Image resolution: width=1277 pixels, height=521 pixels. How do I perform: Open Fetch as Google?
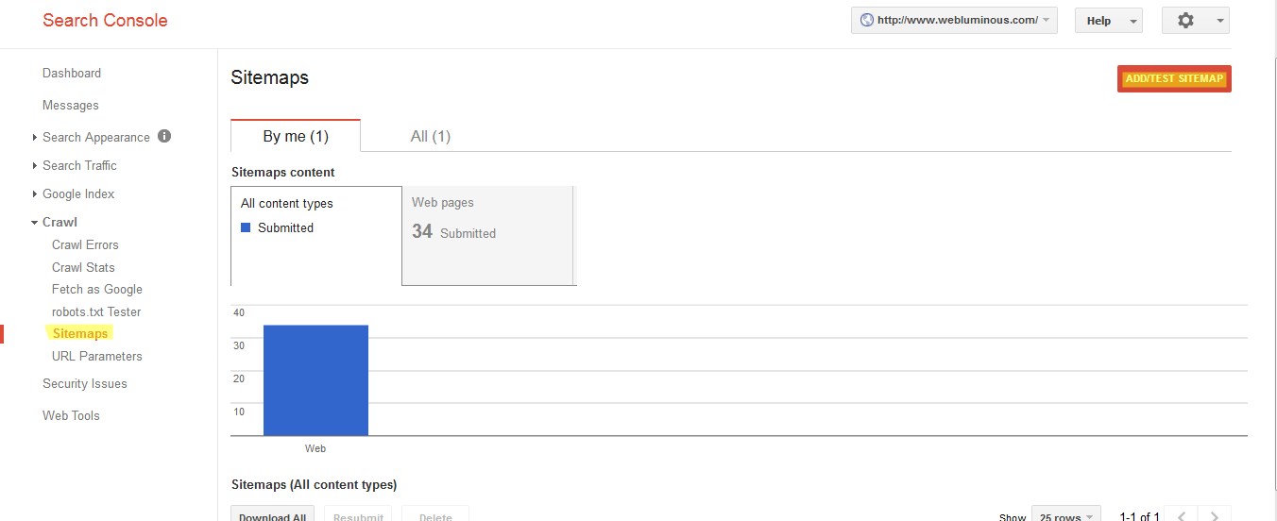click(x=97, y=289)
